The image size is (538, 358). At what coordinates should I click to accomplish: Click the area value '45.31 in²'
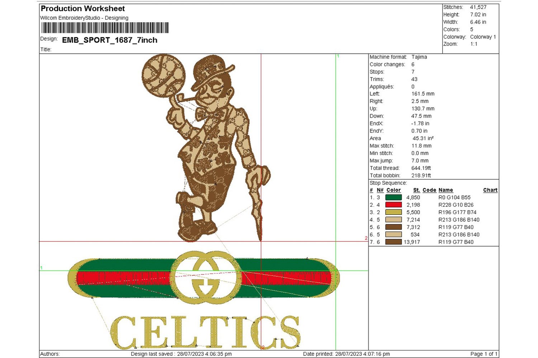423,138
